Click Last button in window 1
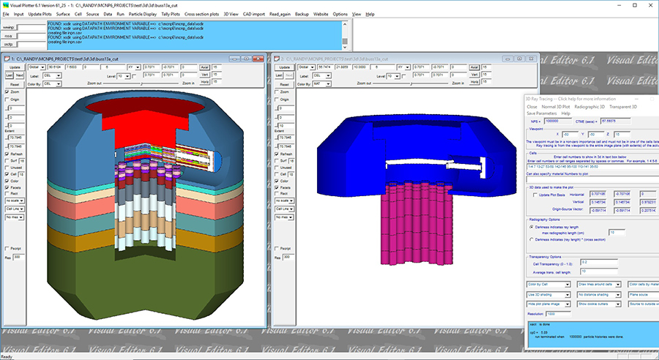The width and height of the screenshot is (659, 360). 10,75
